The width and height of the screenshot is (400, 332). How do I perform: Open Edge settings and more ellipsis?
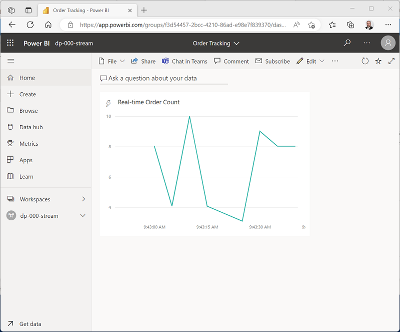(388, 25)
